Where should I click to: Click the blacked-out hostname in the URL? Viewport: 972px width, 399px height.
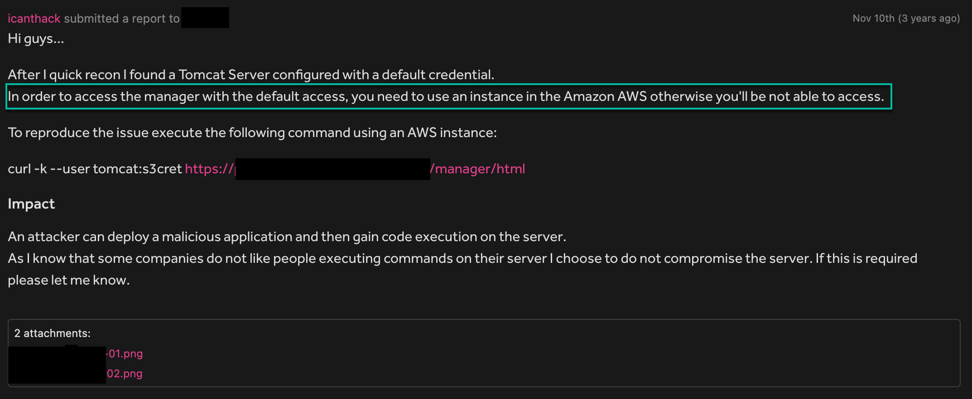[x=333, y=169]
